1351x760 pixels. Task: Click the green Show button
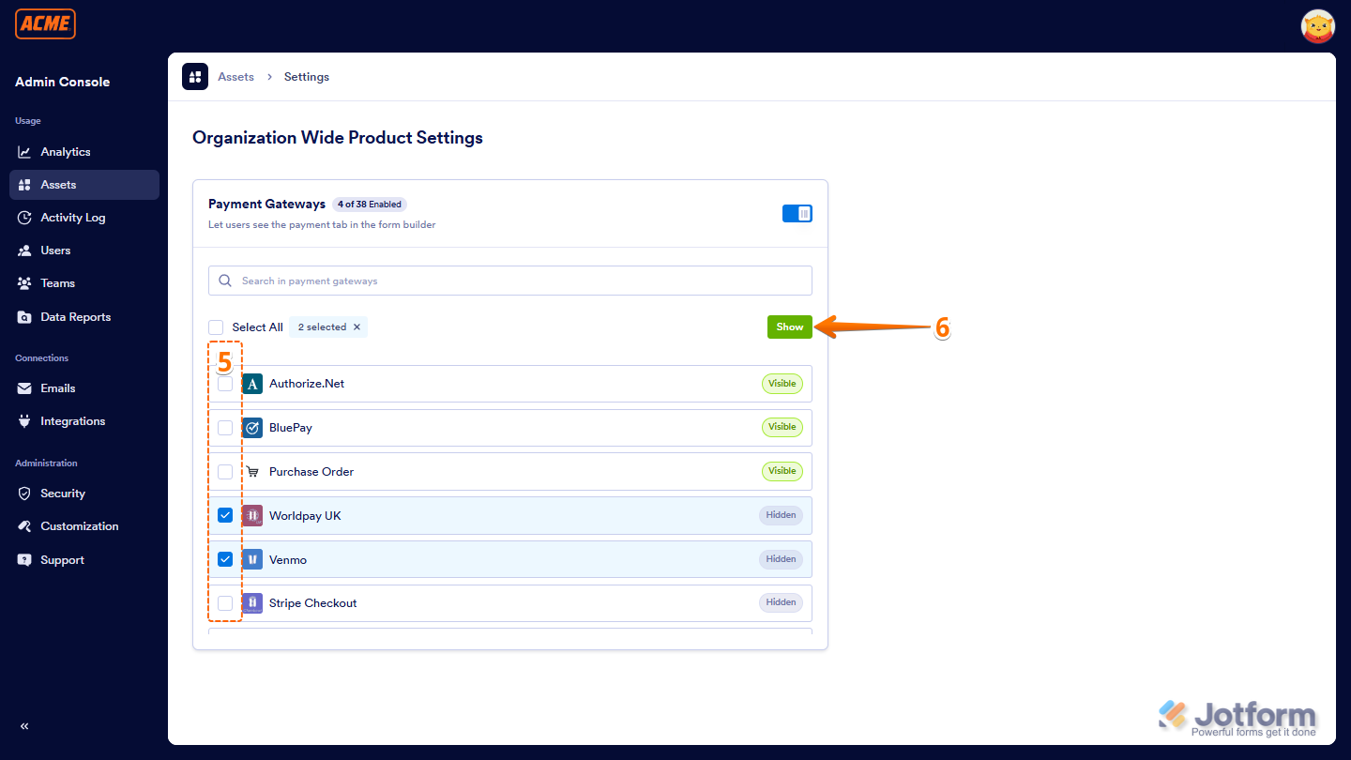[789, 327]
